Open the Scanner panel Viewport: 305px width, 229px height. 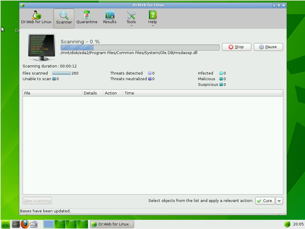64,18
